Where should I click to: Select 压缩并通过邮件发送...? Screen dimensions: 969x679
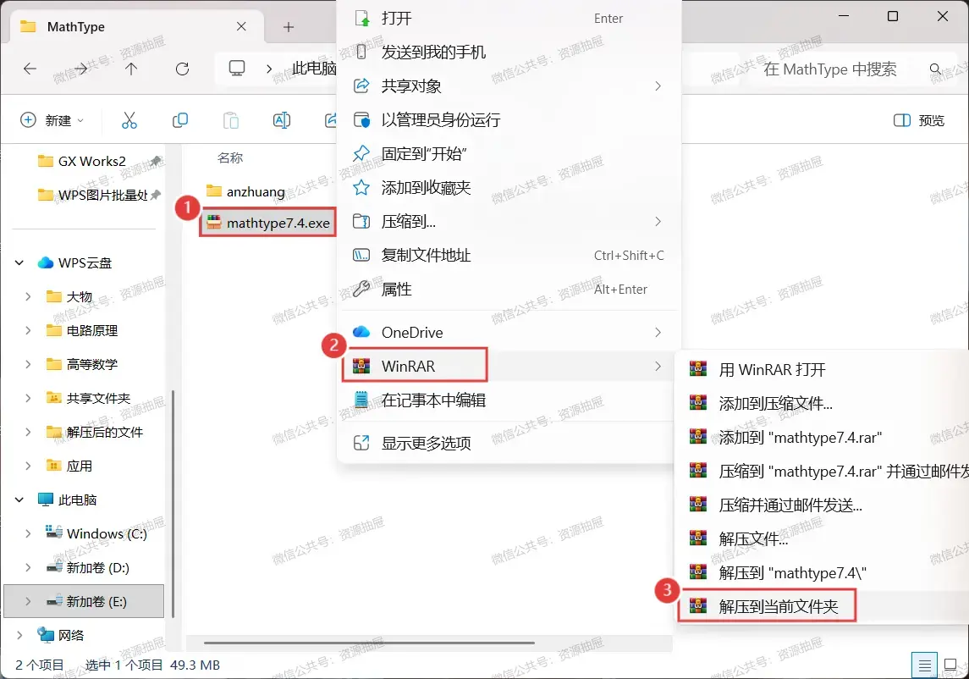[x=823, y=505]
